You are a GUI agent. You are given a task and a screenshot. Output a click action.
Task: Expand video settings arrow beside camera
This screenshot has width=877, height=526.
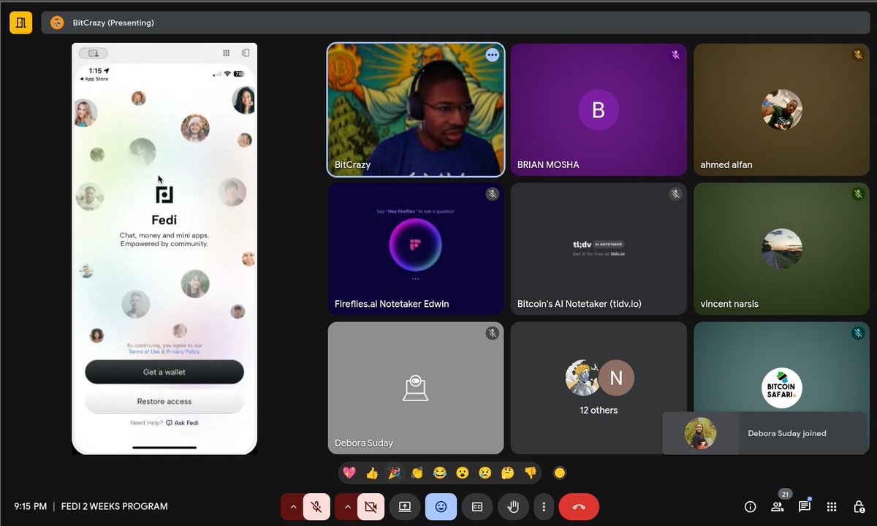[x=347, y=506]
